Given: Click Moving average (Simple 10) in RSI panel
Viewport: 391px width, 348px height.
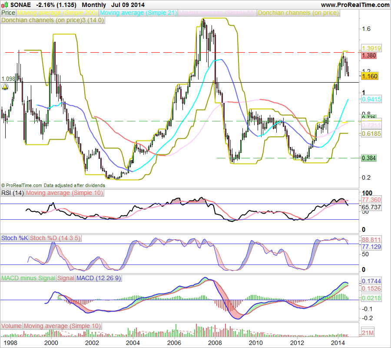Looking at the screenshot, I should pyautogui.click(x=65, y=193).
